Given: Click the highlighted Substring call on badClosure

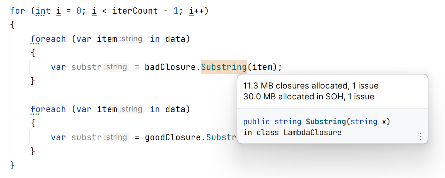Looking at the screenshot, I should click(x=224, y=67).
